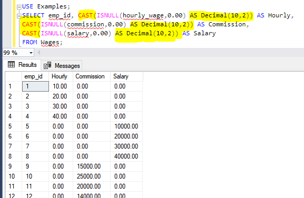Click the Results grid icon
The width and height of the screenshot is (304, 198).
[11, 64]
